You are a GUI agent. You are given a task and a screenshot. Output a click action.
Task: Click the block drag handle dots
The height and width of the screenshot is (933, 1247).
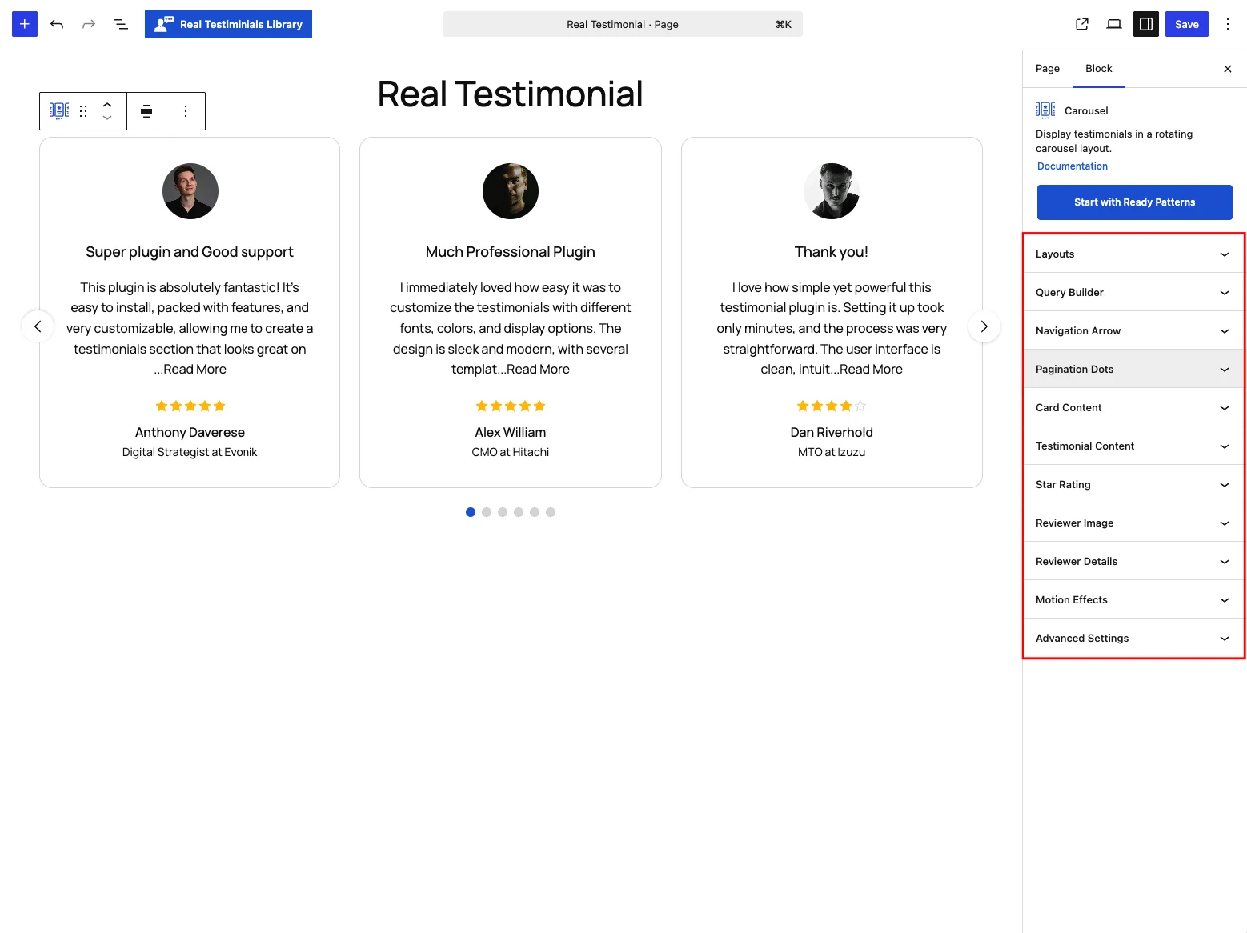coord(83,111)
